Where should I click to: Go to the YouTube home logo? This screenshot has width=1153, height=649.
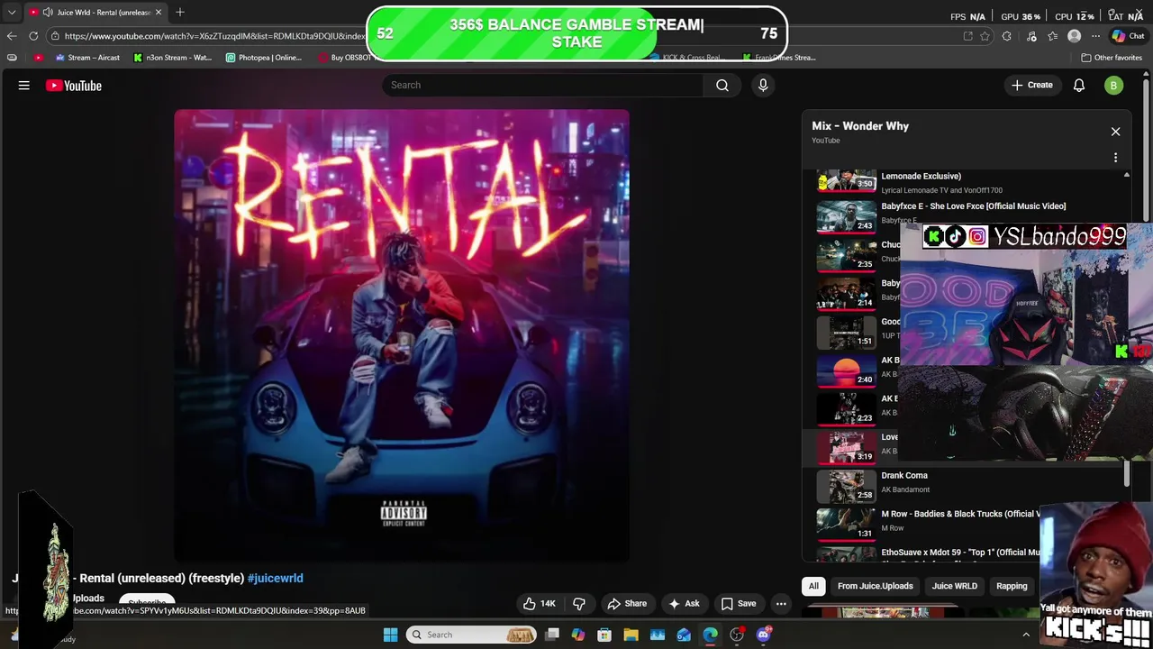[74, 86]
